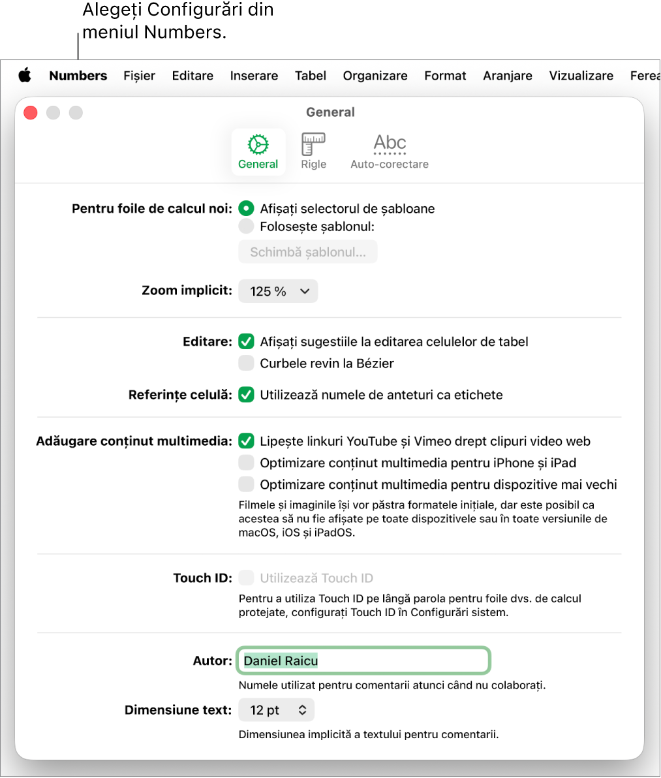The image size is (661, 778).
Task: Toggle Lipește linkuri YouTube și Vimeo checkbox
Action: click(x=246, y=441)
